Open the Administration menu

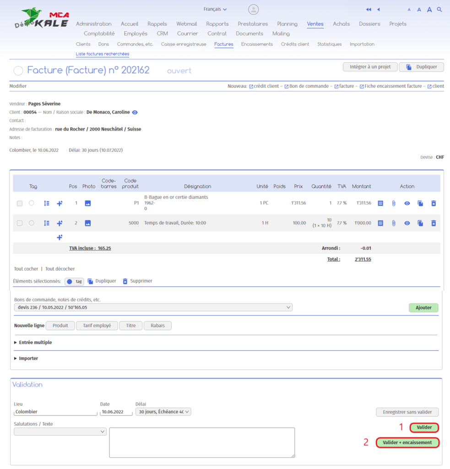tap(93, 24)
